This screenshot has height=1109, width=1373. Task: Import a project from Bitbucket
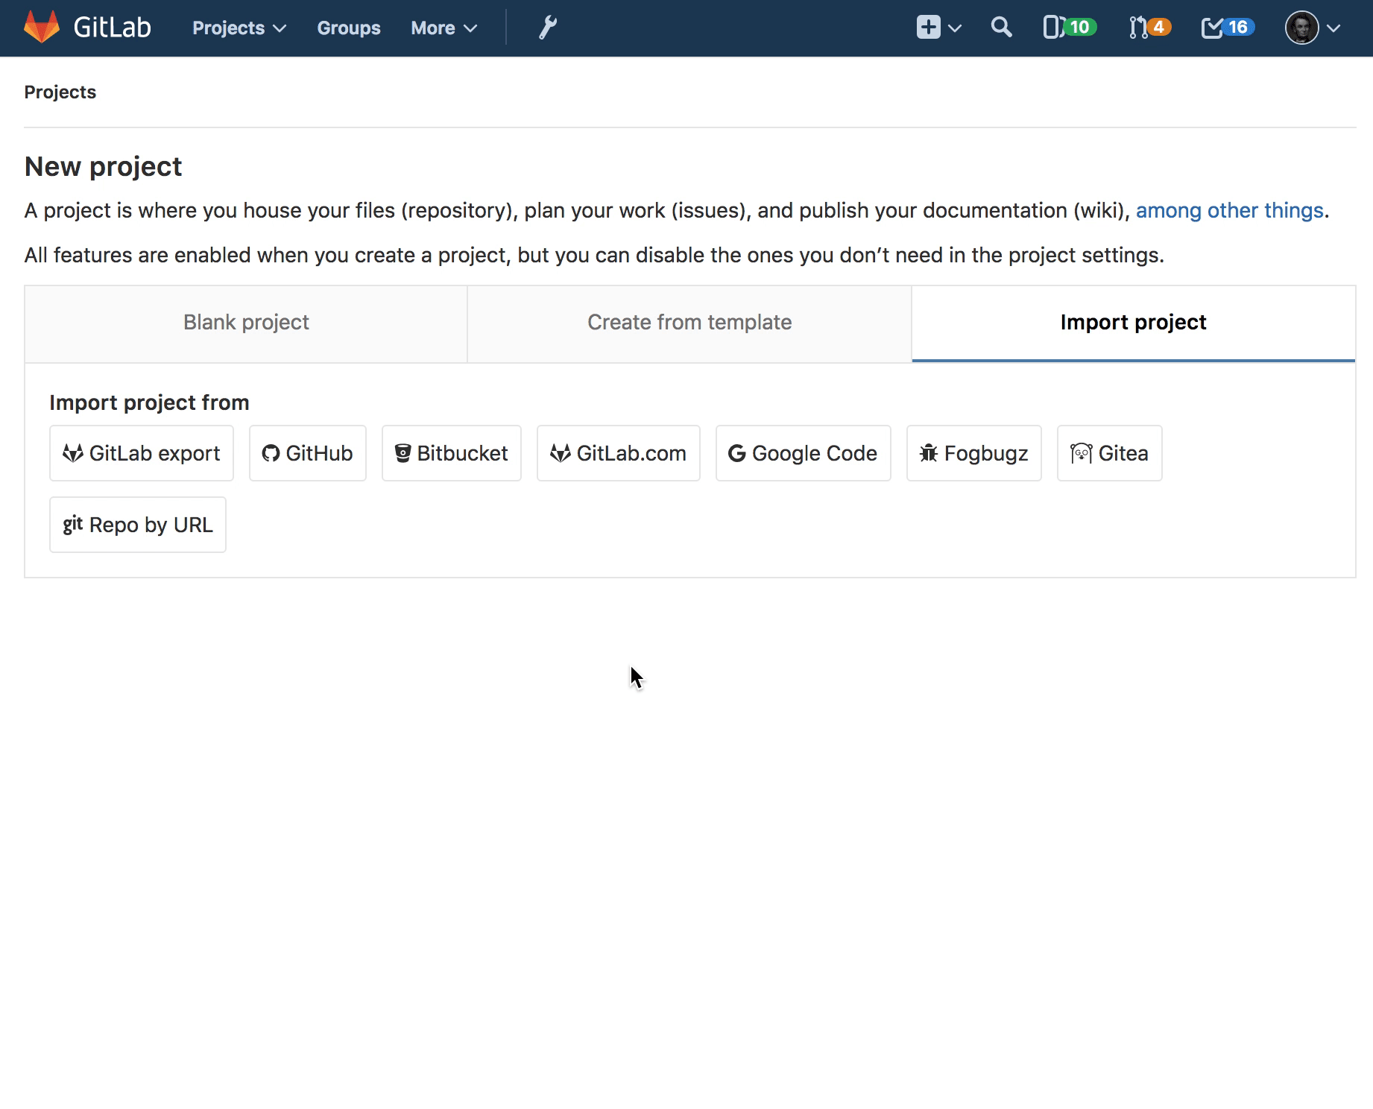452,453
